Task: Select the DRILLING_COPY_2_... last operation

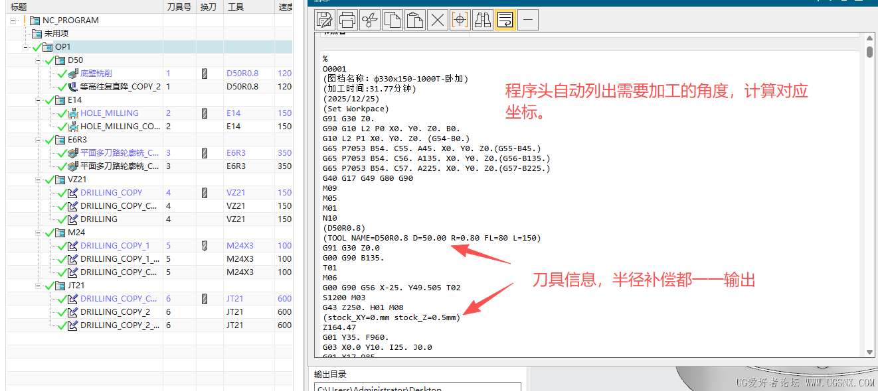Action: click(120, 325)
